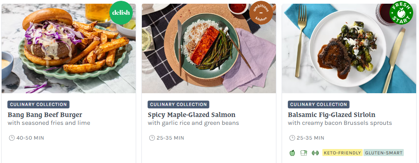Click the burger and fries photo
Viewport: 419px width, 163px height.
(69, 48)
